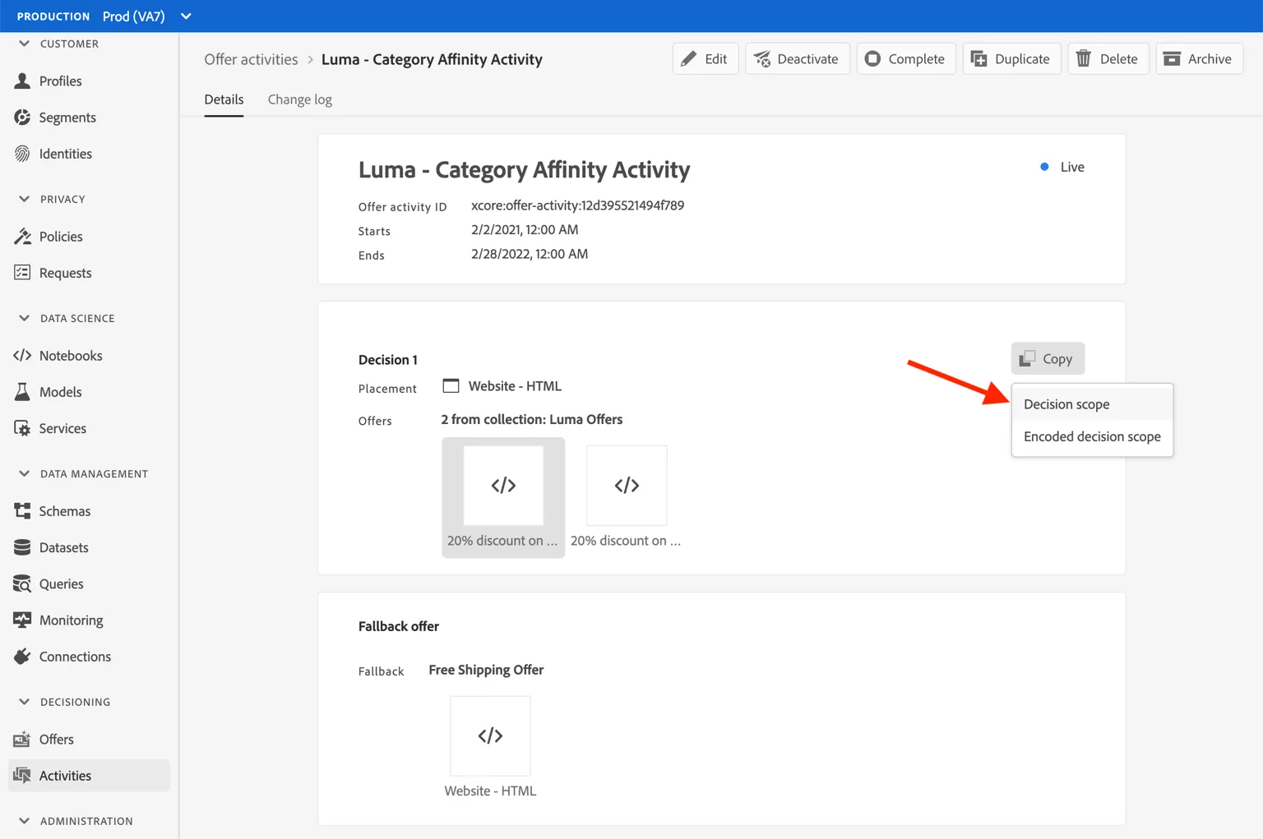The height and width of the screenshot is (839, 1263).
Task: Open the Free Shipping Offer fallback thumbnail
Action: point(490,736)
